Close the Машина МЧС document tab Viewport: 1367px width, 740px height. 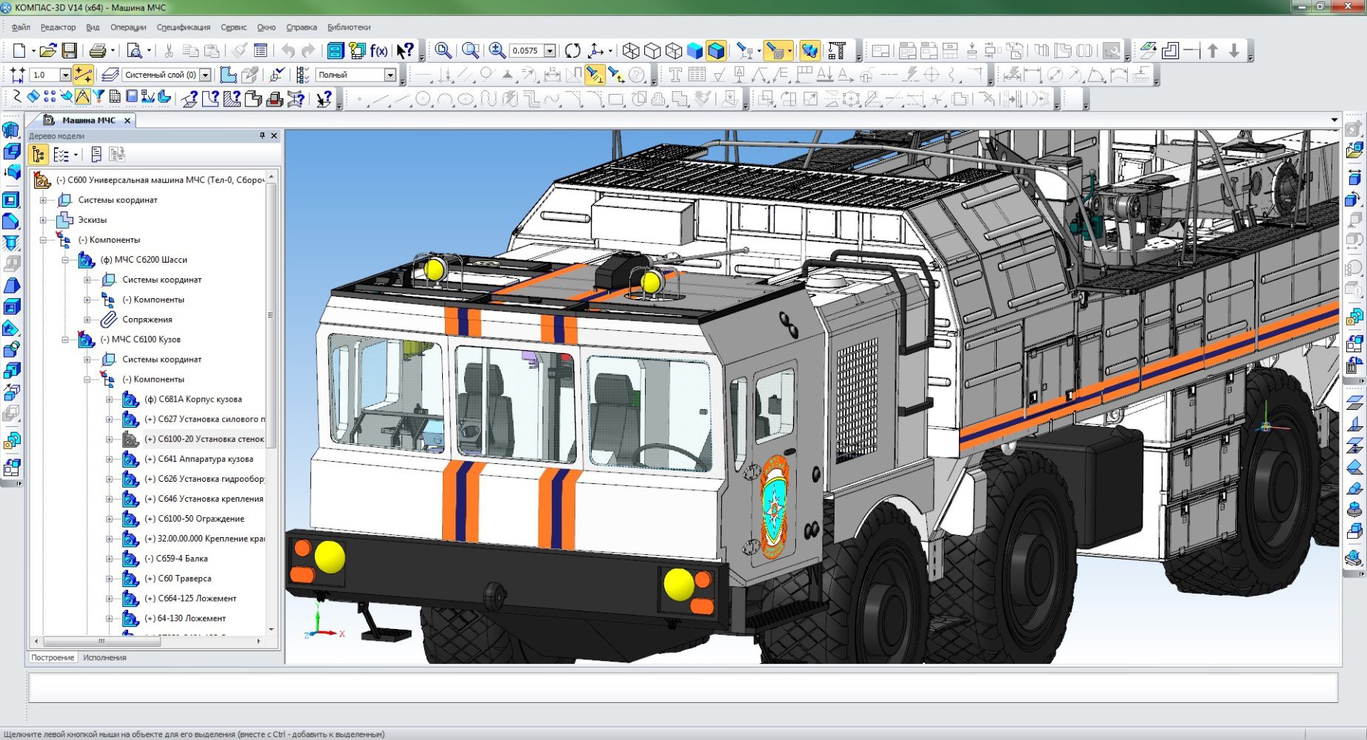(127, 121)
